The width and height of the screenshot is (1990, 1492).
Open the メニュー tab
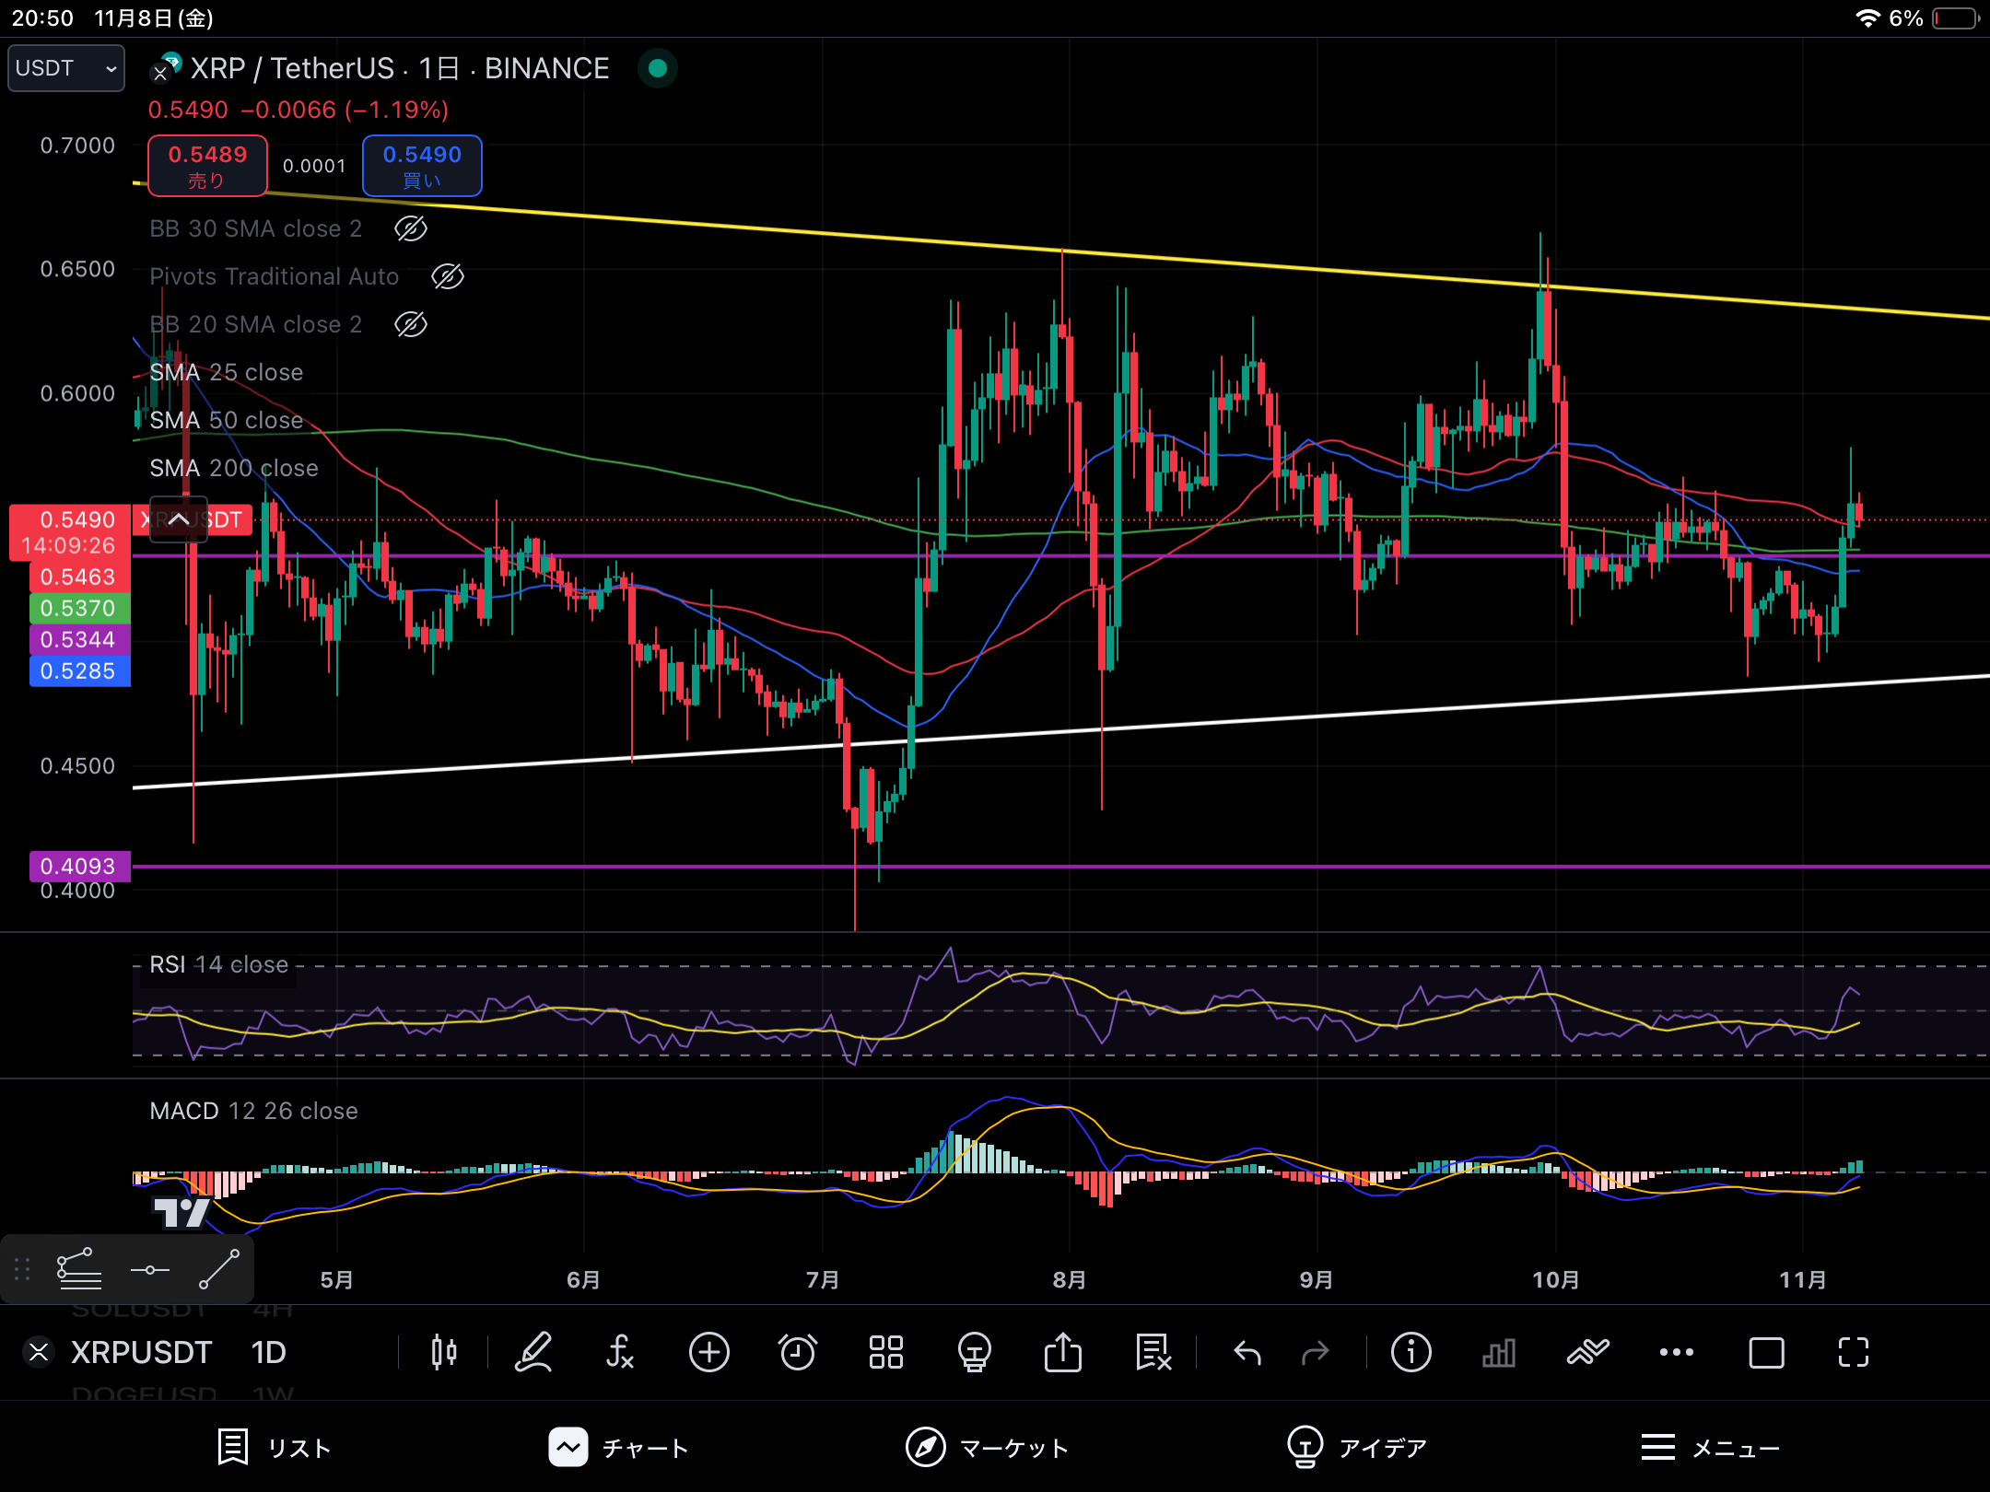(1711, 1448)
